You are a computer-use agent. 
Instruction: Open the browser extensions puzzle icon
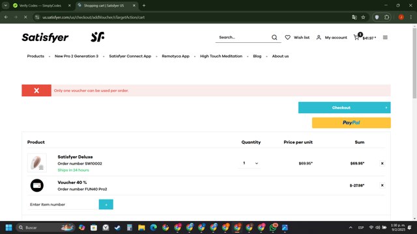386,18
